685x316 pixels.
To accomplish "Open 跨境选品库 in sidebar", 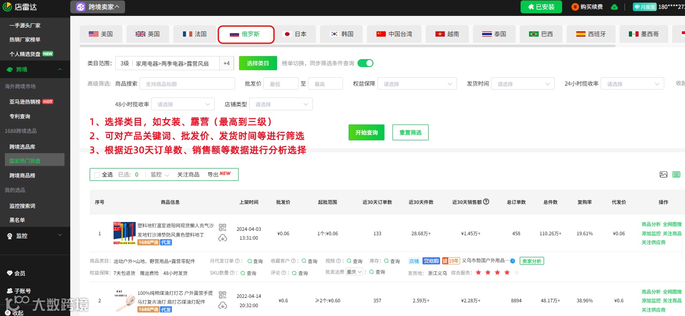I will click(22, 147).
